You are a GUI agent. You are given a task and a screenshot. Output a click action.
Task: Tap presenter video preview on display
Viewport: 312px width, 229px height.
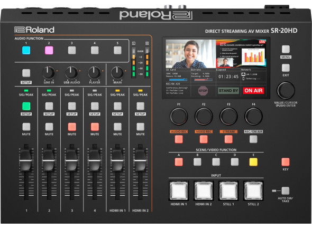pos(191,54)
